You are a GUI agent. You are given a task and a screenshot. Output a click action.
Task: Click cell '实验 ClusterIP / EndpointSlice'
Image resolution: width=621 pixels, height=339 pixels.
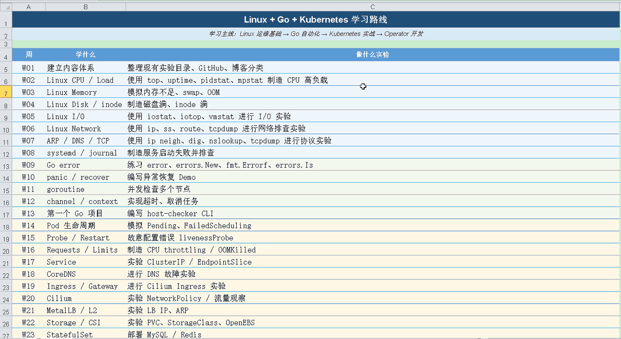[372, 262]
